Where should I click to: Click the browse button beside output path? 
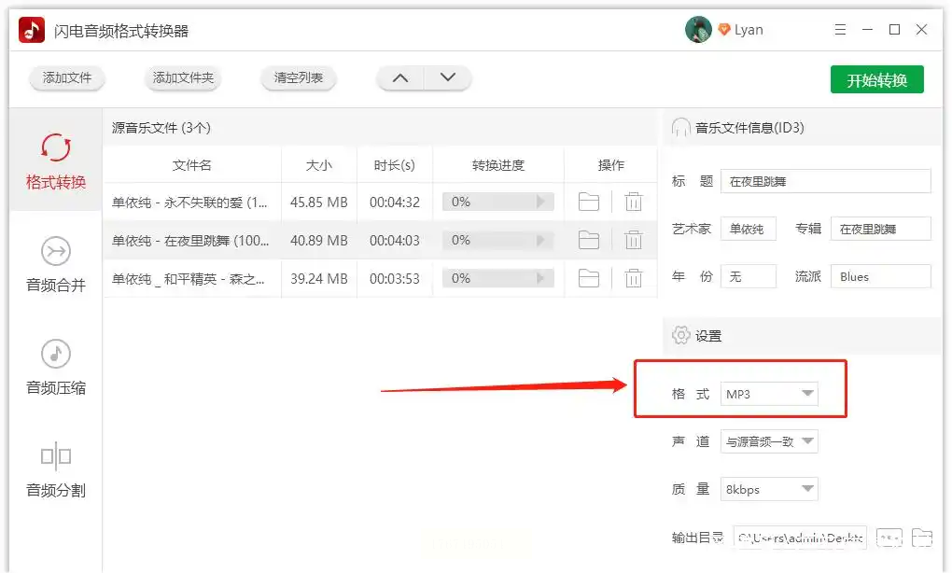click(889, 538)
